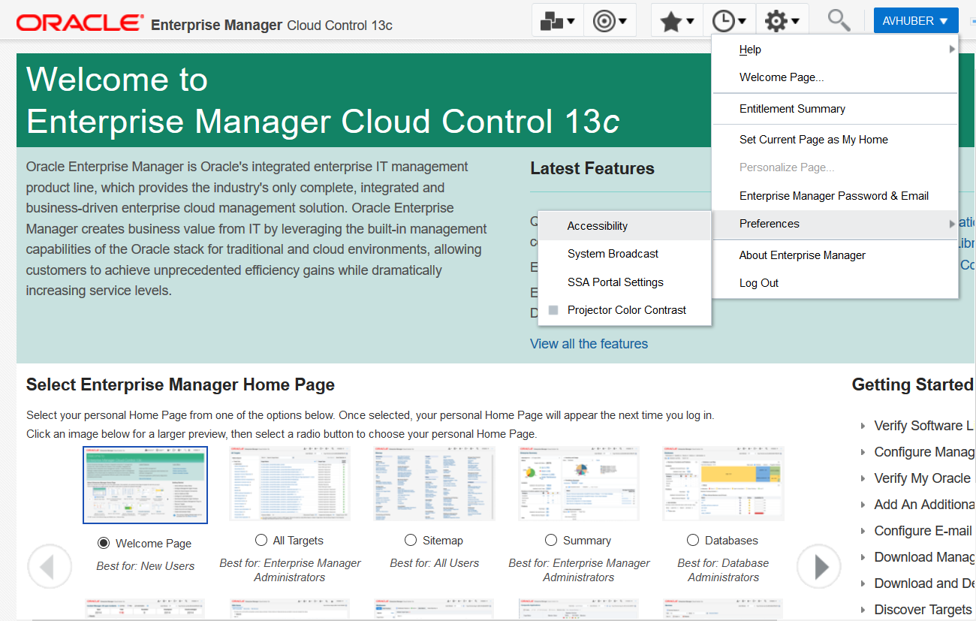
Task: Open Enterprise Manager Password & Email
Action: [x=835, y=196]
